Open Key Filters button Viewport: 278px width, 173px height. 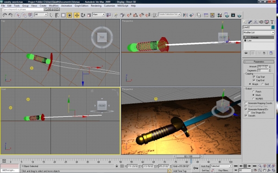[223, 171]
